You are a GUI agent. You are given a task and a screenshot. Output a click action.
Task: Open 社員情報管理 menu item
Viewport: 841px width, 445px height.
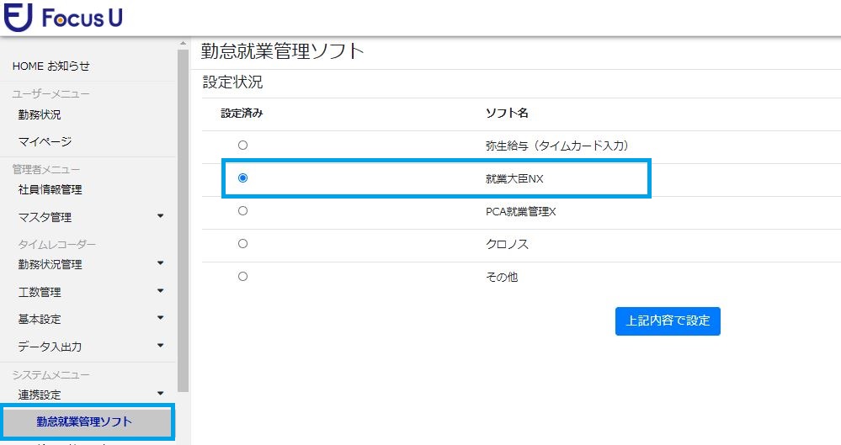coord(51,190)
